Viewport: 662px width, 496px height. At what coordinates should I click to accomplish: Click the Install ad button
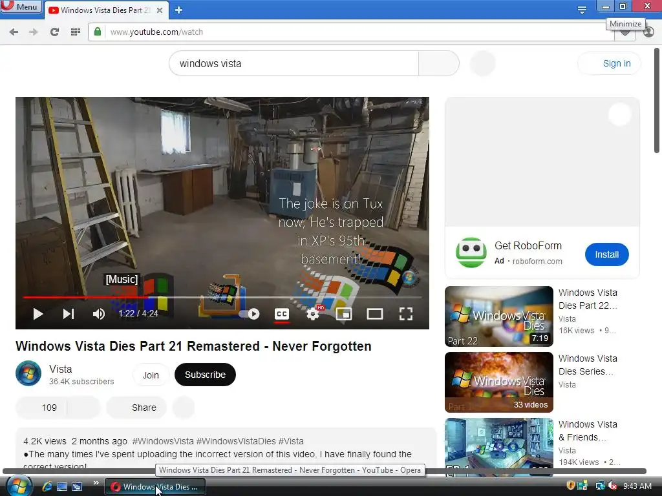[x=606, y=254]
